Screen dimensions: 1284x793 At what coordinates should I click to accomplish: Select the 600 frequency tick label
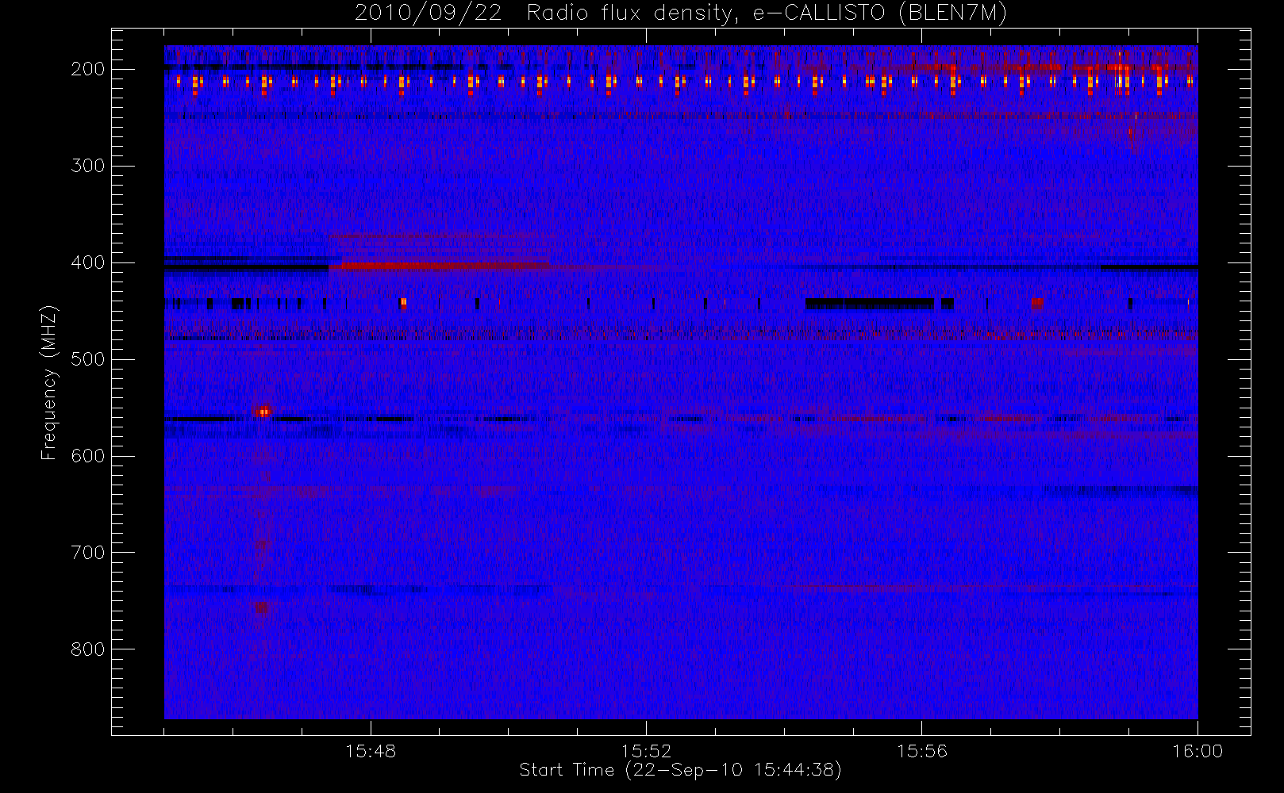point(88,456)
